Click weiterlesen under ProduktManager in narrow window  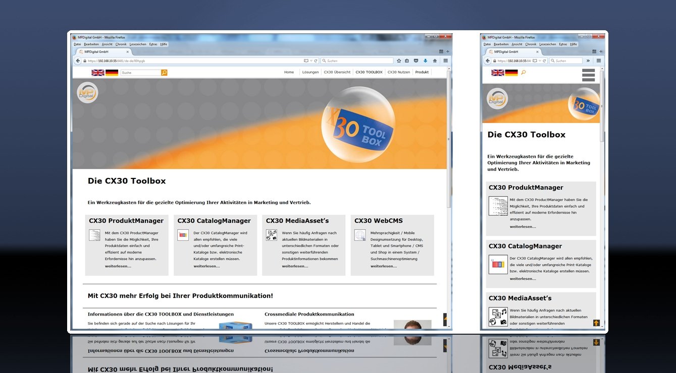[523, 227]
